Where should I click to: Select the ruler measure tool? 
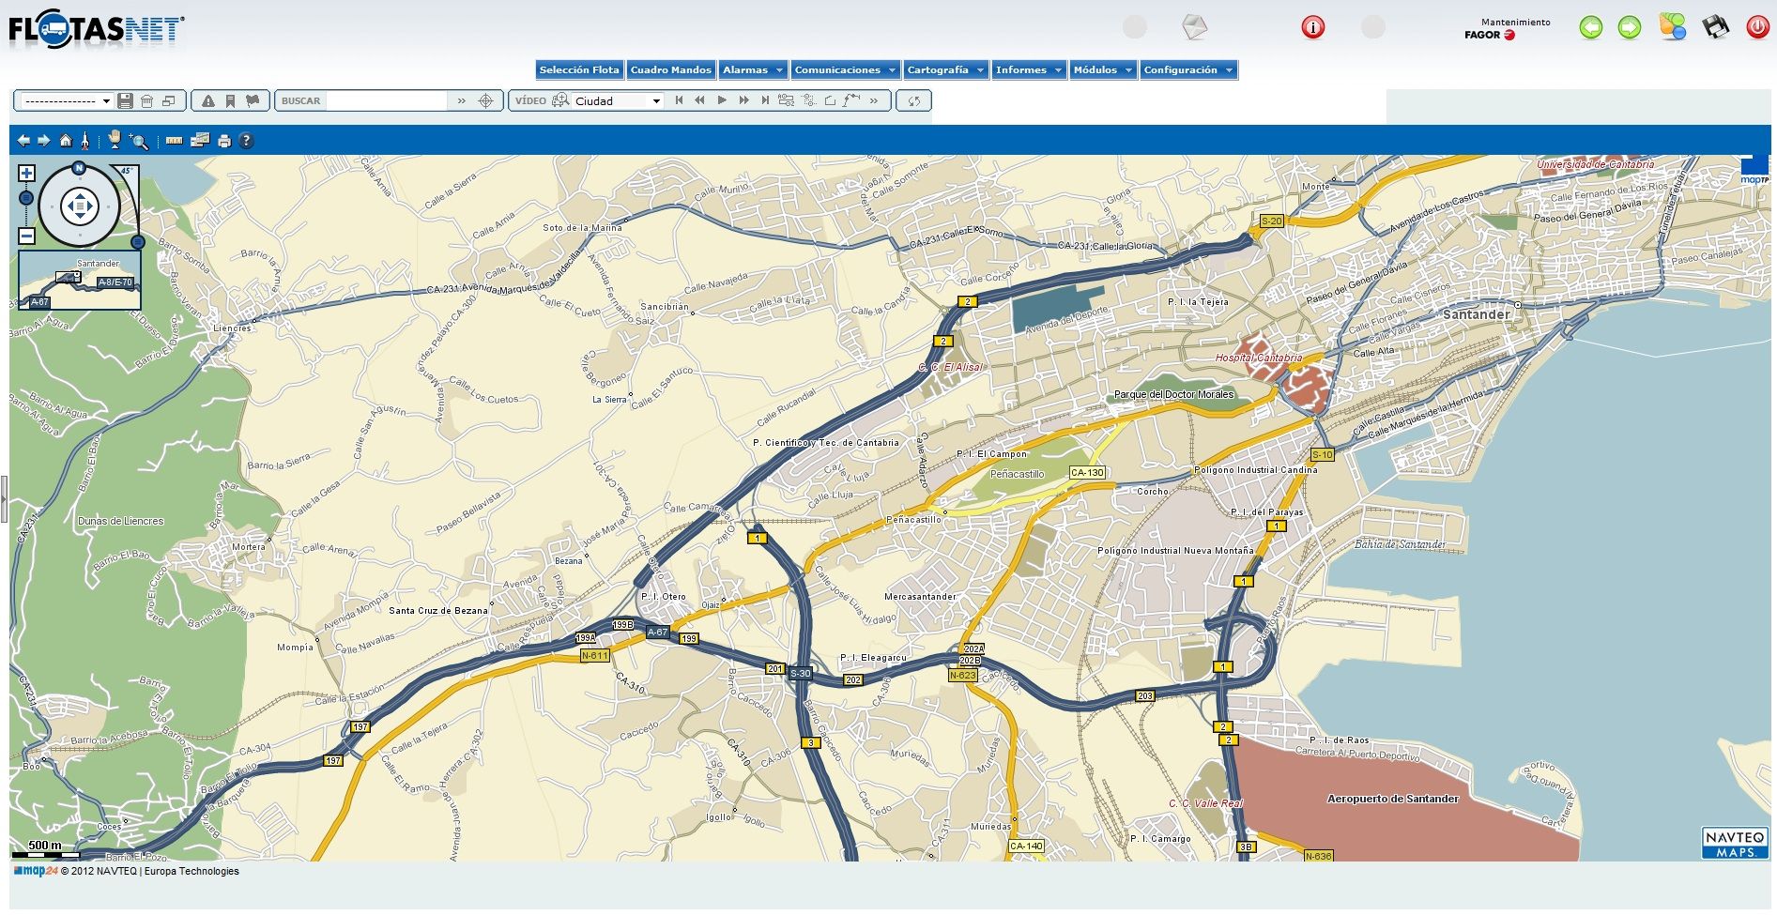pos(174,141)
